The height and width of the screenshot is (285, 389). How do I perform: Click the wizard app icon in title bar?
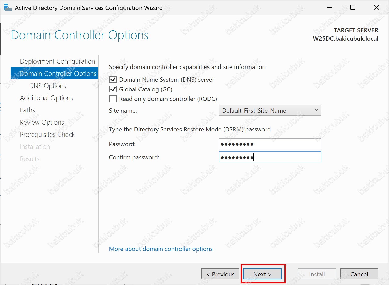[x=8, y=8]
